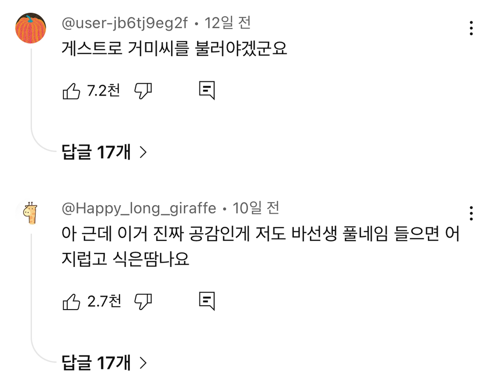Open the pumpkin avatar profile picture
This screenshot has height=387, width=502.
point(31,28)
